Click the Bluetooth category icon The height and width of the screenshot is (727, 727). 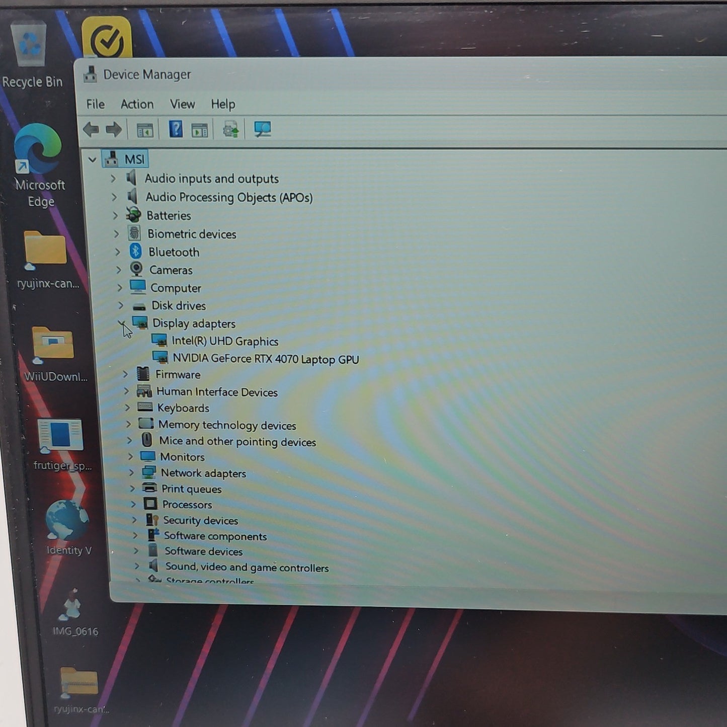pos(135,251)
